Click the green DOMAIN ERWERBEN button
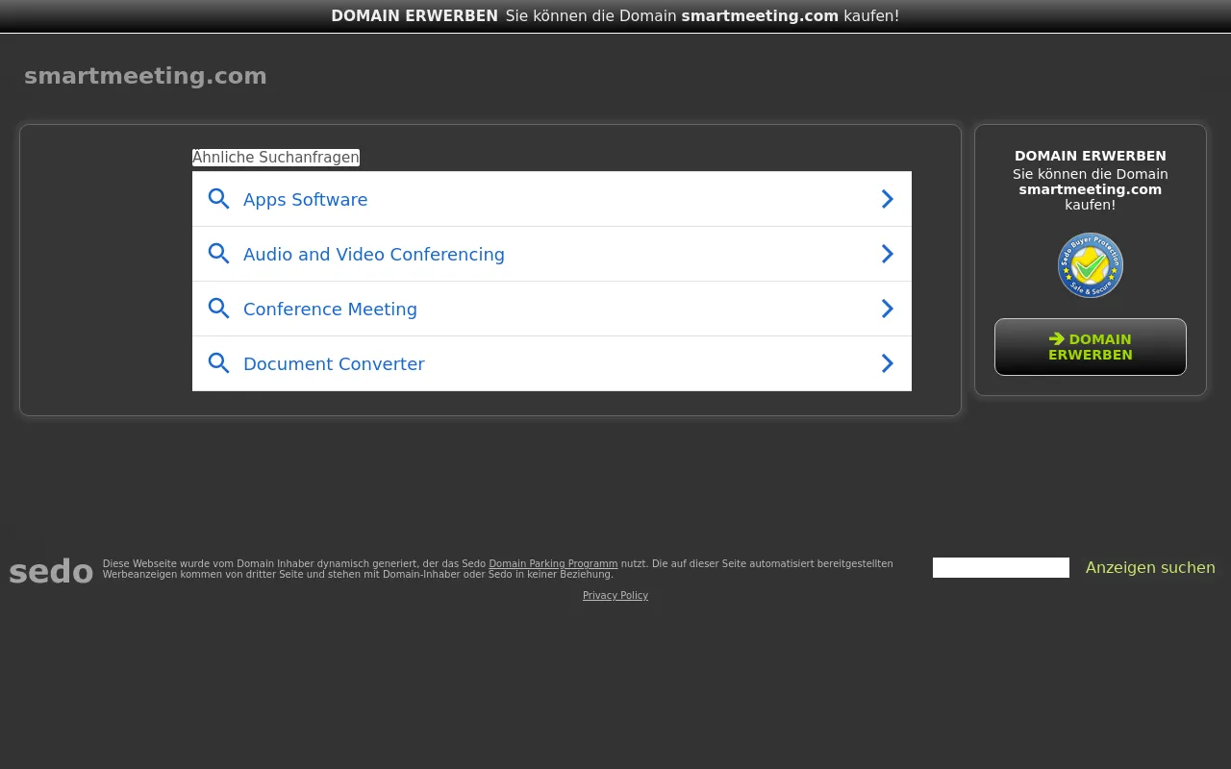The height and width of the screenshot is (769, 1231). click(x=1091, y=347)
